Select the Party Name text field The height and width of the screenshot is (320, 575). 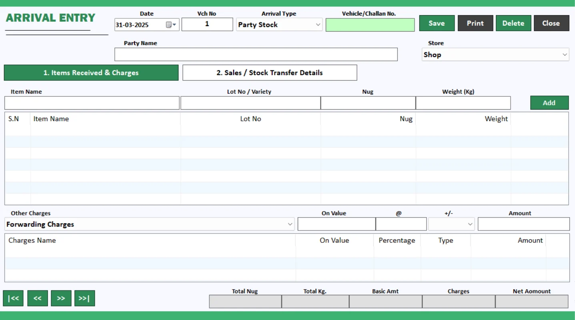click(256, 54)
